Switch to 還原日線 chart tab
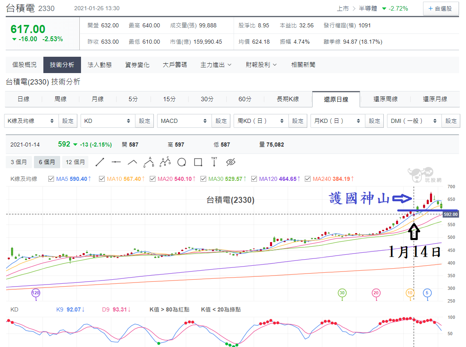This screenshot has width=466, height=347. (336, 99)
